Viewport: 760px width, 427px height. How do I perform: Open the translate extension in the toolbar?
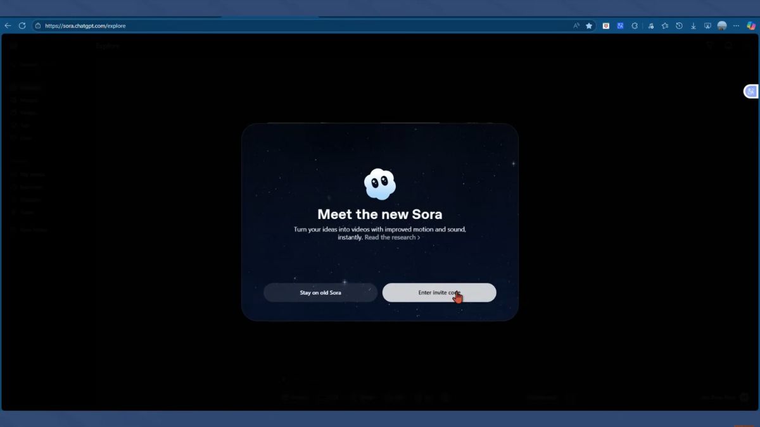click(621, 26)
